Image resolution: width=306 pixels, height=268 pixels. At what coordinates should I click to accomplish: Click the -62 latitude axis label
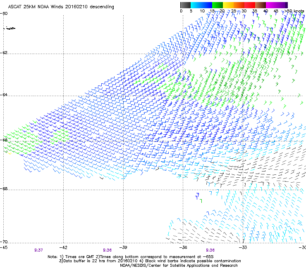pos(4,53)
